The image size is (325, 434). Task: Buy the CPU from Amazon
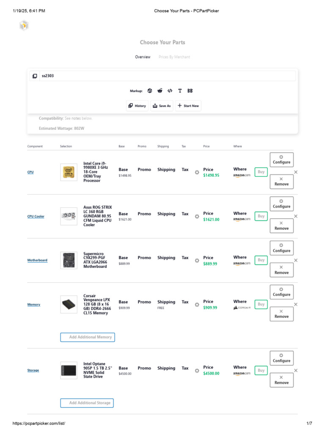[x=261, y=172]
